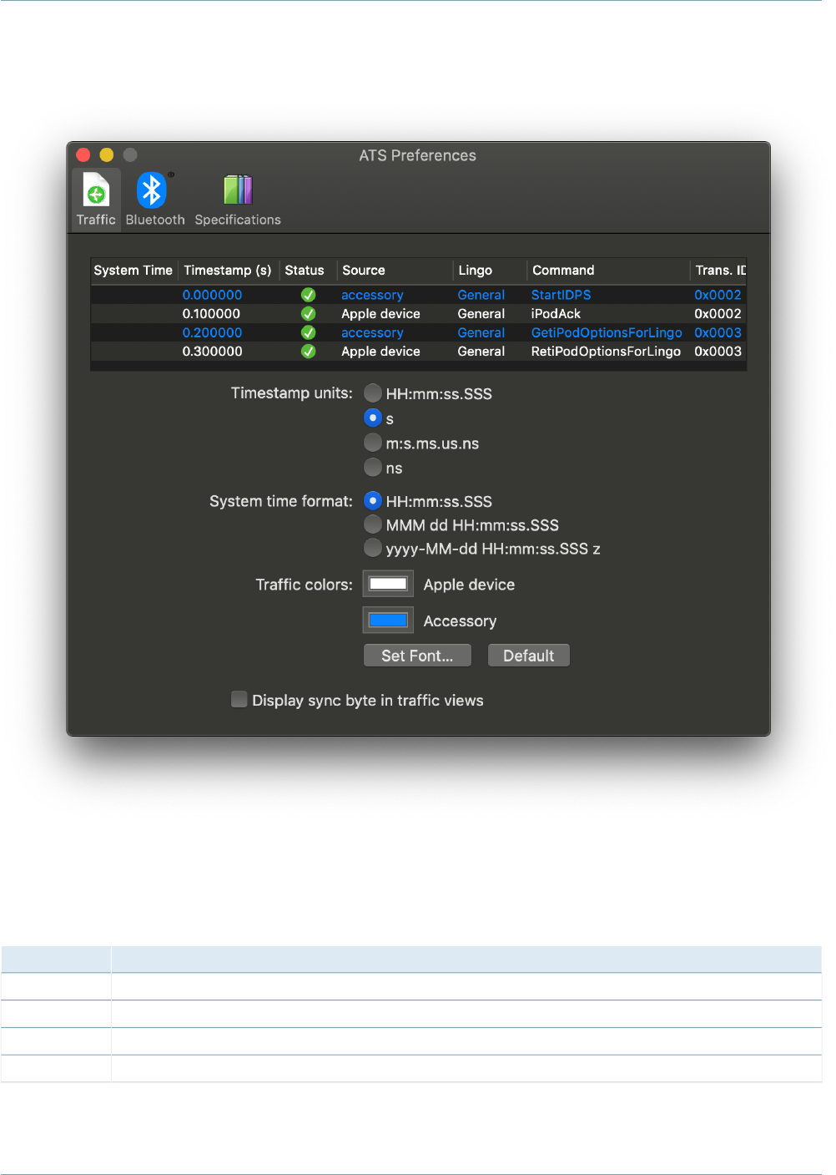The height and width of the screenshot is (1175, 836).
Task: Click the StartIDPS command cell
Action: pos(561,295)
